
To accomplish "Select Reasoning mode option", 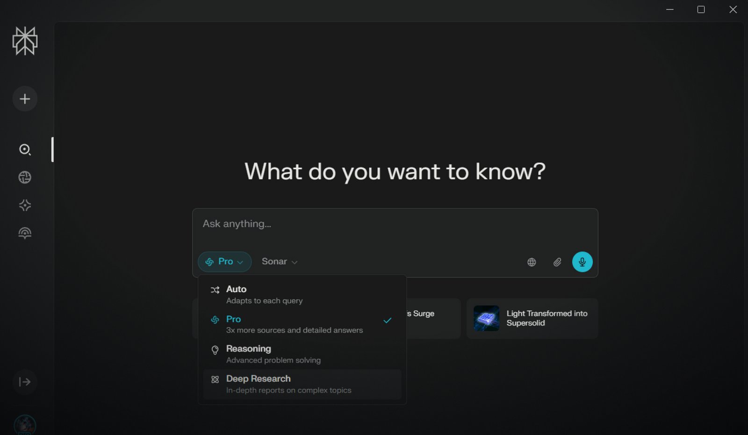I will point(302,354).
